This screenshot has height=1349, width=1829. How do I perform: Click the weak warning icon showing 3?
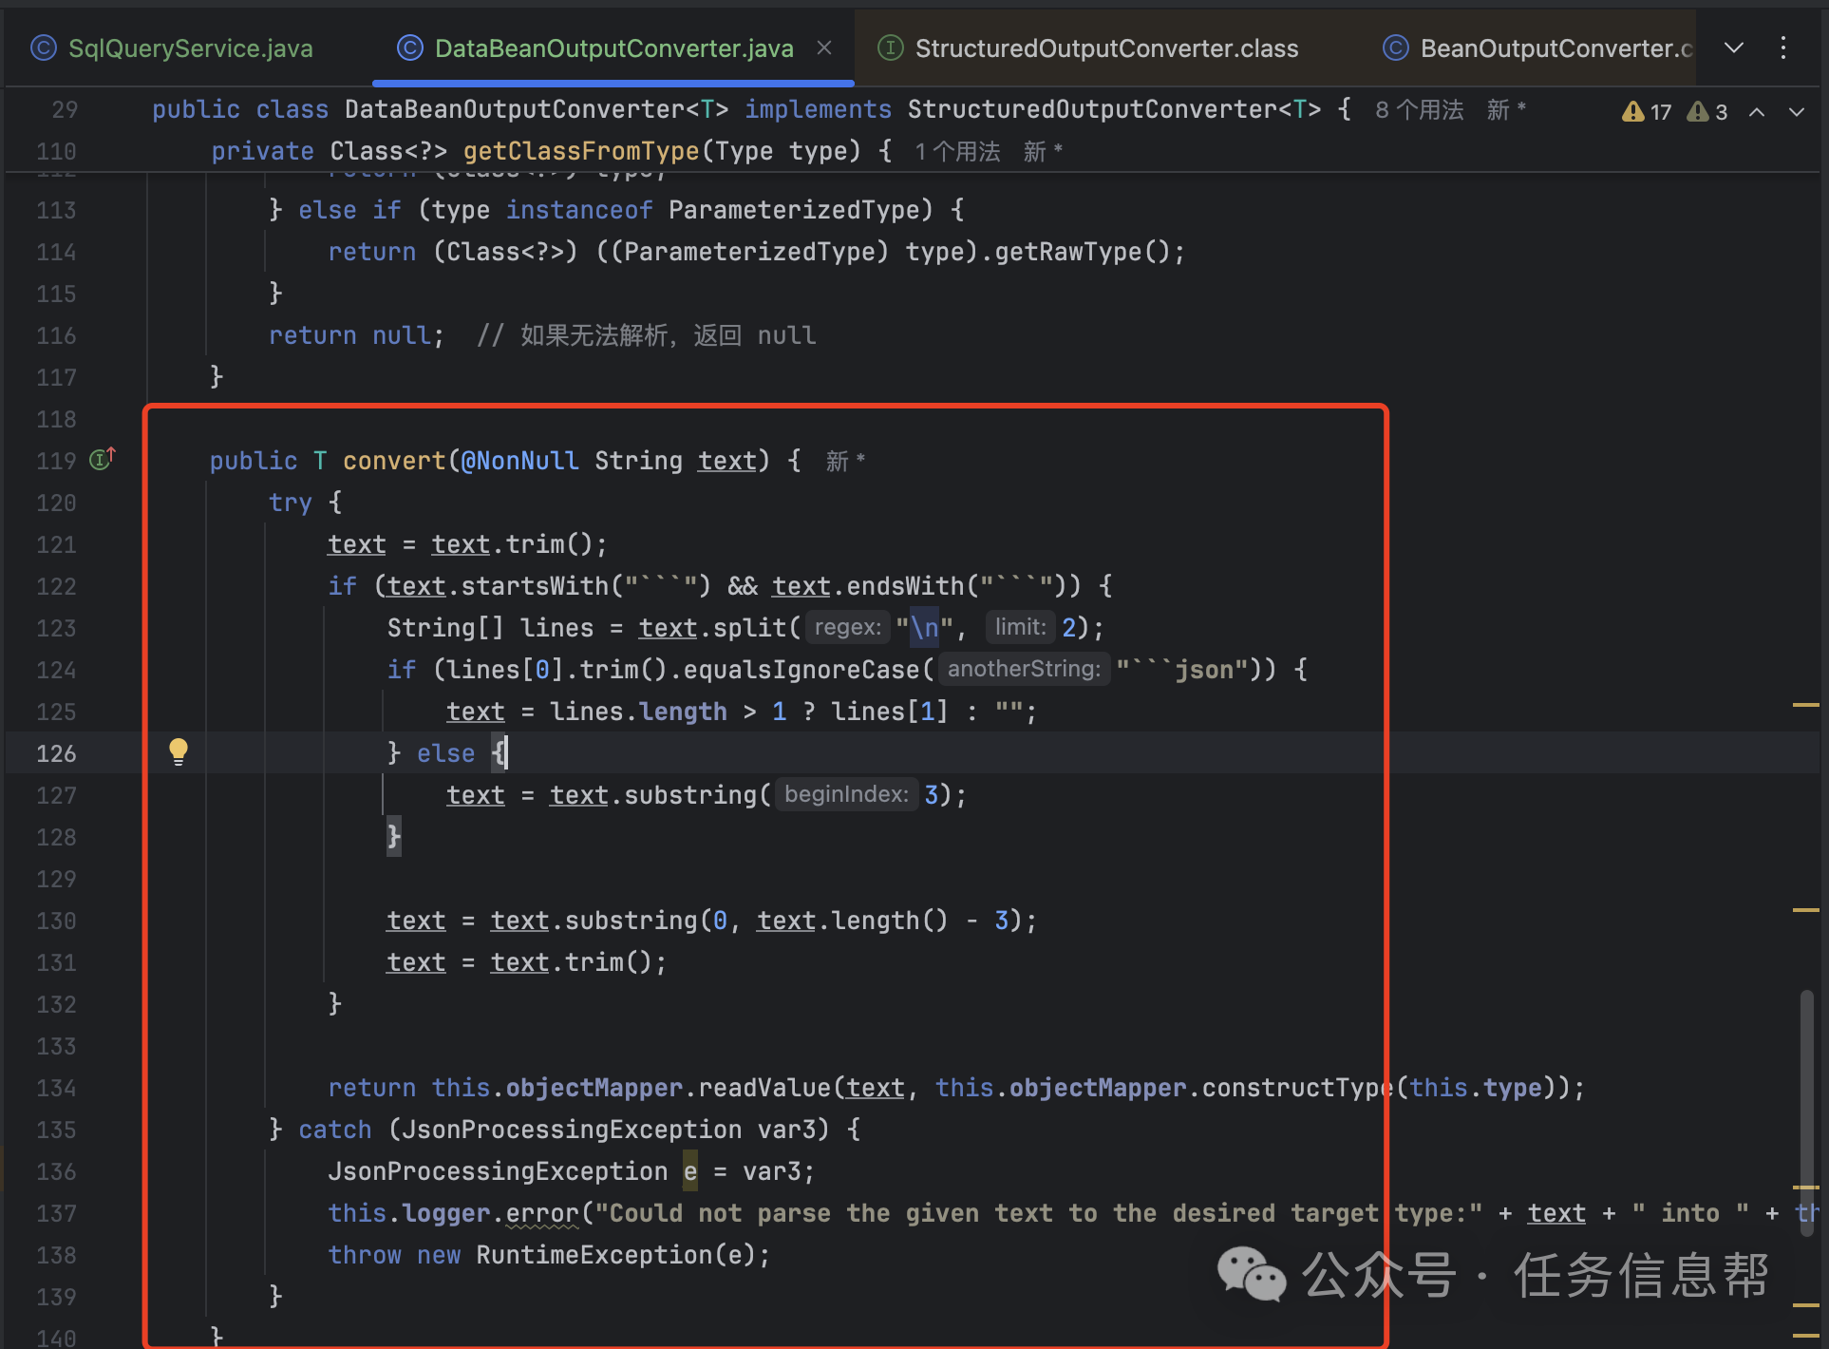[x=1698, y=112]
